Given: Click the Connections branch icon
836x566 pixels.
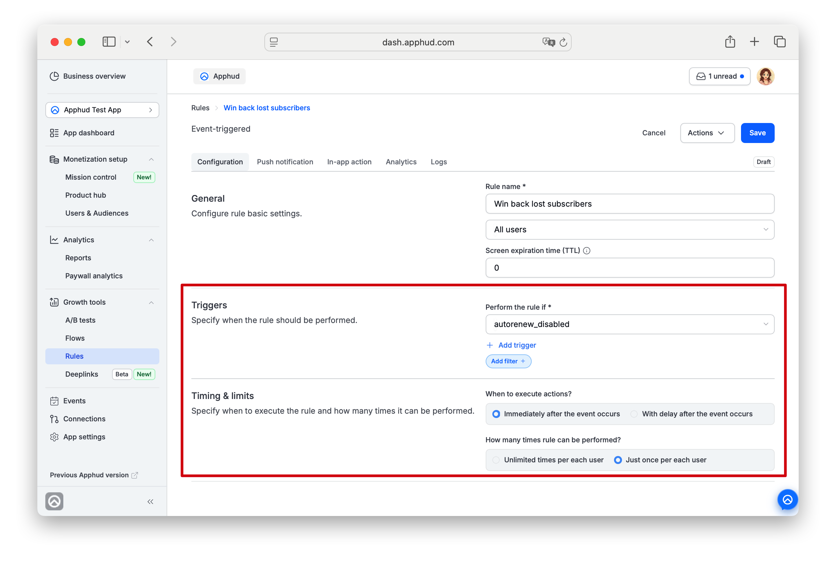Looking at the screenshot, I should point(54,419).
